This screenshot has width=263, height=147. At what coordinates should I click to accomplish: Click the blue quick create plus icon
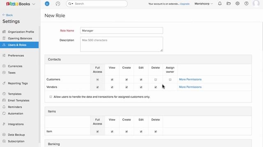(47, 4)
